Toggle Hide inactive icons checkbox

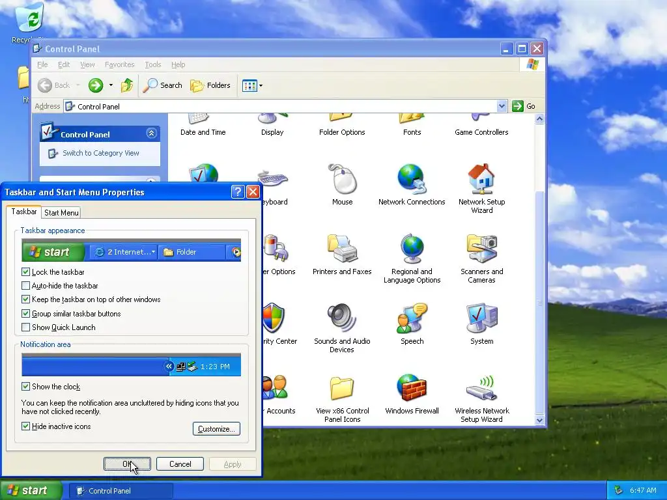coord(25,426)
